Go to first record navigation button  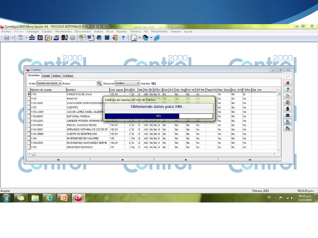point(58,160)
